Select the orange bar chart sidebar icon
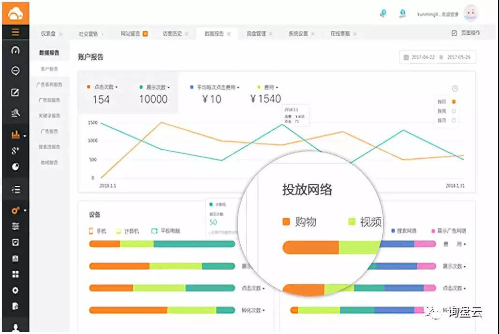The image size is (499, 334). pos(15,135)
